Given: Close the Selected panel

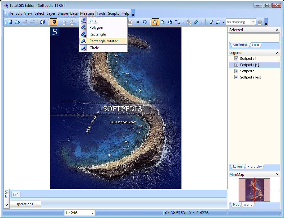Looking at the screenshot, I should (277, 30).
